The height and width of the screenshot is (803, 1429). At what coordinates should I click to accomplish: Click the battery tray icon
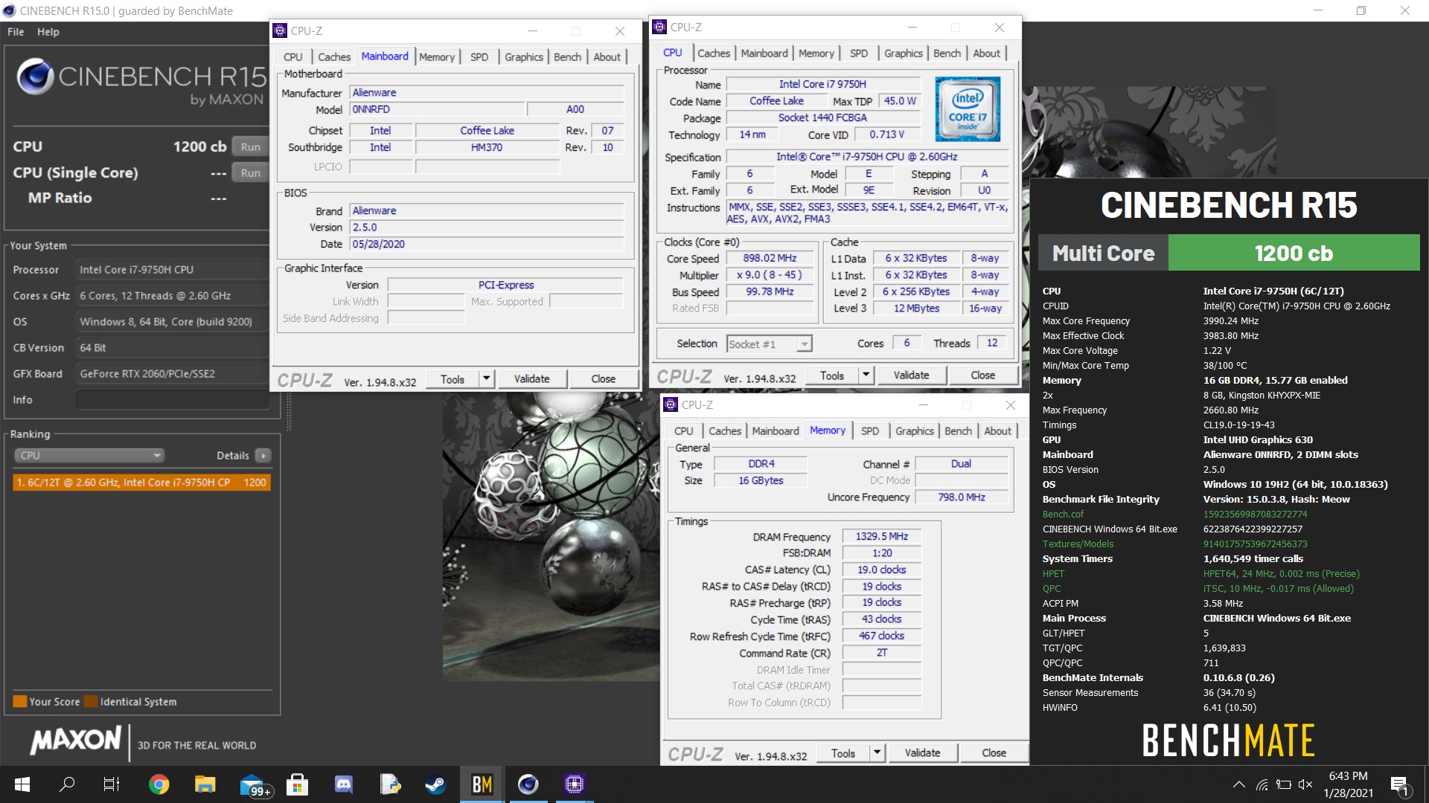[1284, 784]
